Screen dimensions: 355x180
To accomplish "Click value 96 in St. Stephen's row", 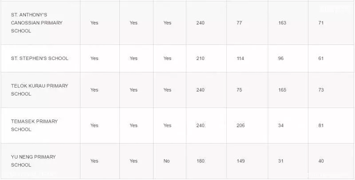I will (281, 58).
